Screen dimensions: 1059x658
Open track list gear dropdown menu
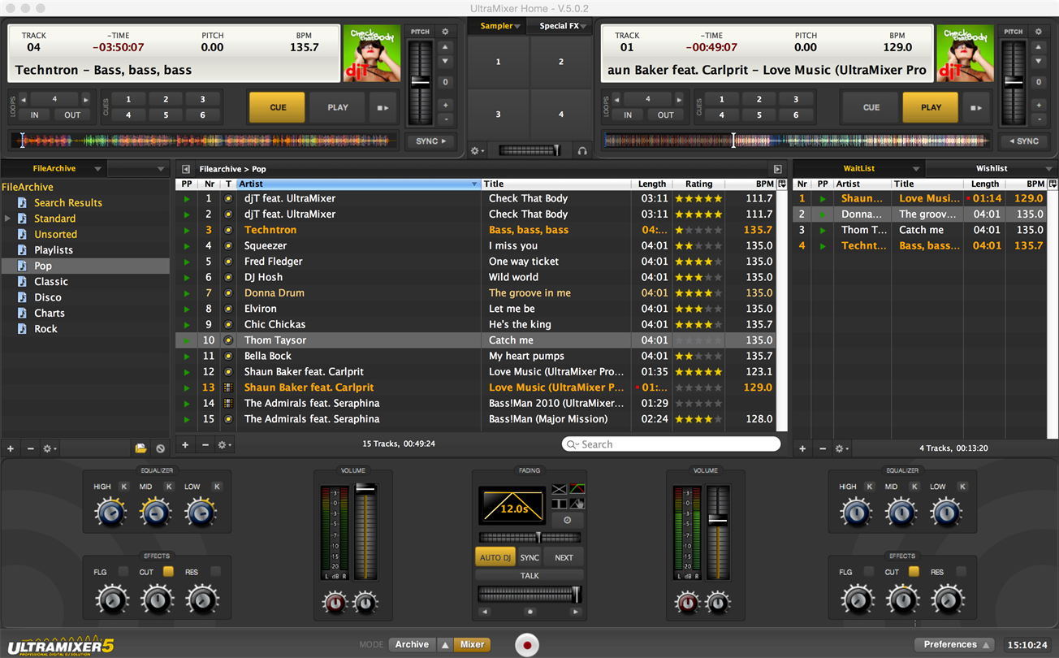click(x=225, y=444)
